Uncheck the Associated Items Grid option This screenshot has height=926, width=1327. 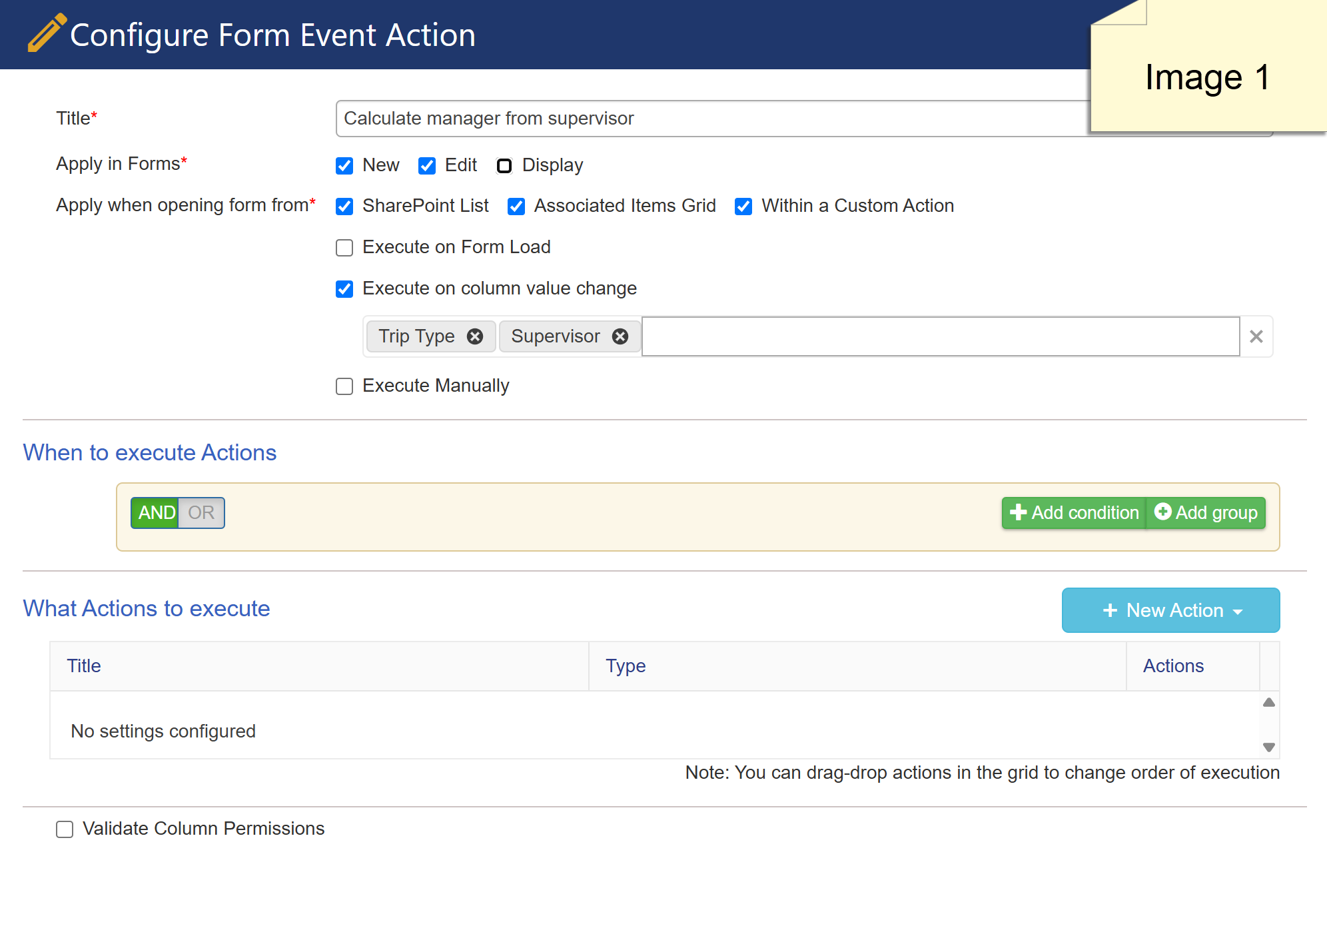516,207
